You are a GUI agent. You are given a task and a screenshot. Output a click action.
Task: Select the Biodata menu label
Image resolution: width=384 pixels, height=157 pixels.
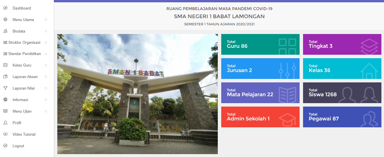tap(19, 31)
